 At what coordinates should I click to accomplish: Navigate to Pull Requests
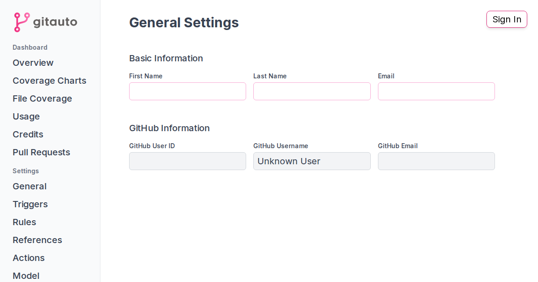41,152
